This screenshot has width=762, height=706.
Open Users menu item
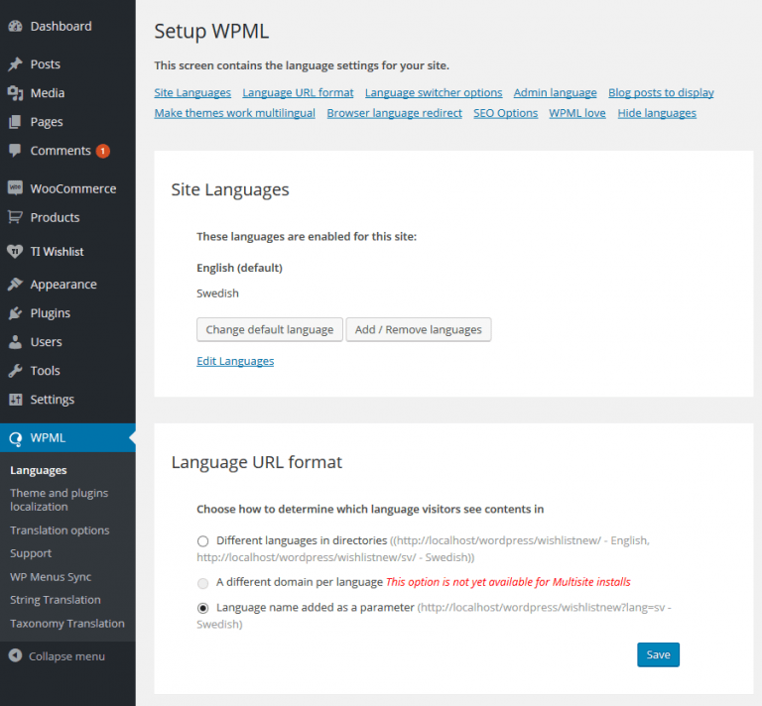pos(46,342)
